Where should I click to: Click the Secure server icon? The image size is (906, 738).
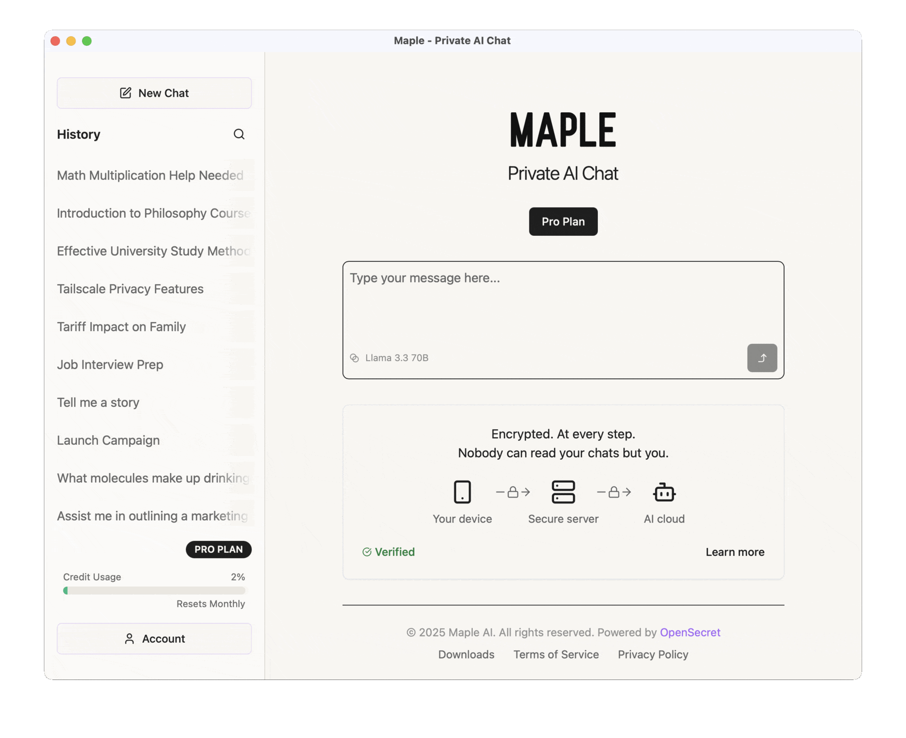(563, 492)
